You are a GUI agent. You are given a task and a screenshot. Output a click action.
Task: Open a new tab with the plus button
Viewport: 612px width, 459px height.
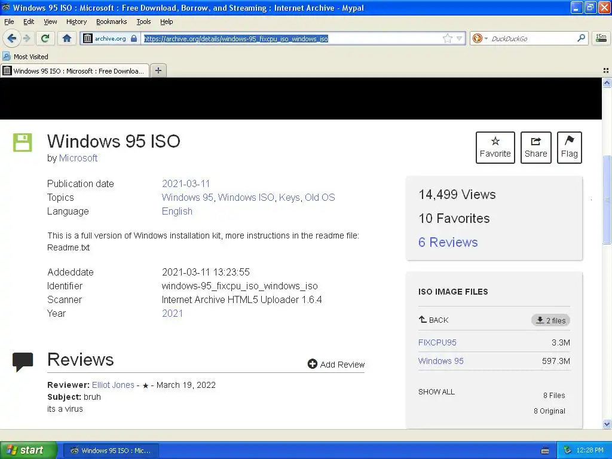(158, 71)
